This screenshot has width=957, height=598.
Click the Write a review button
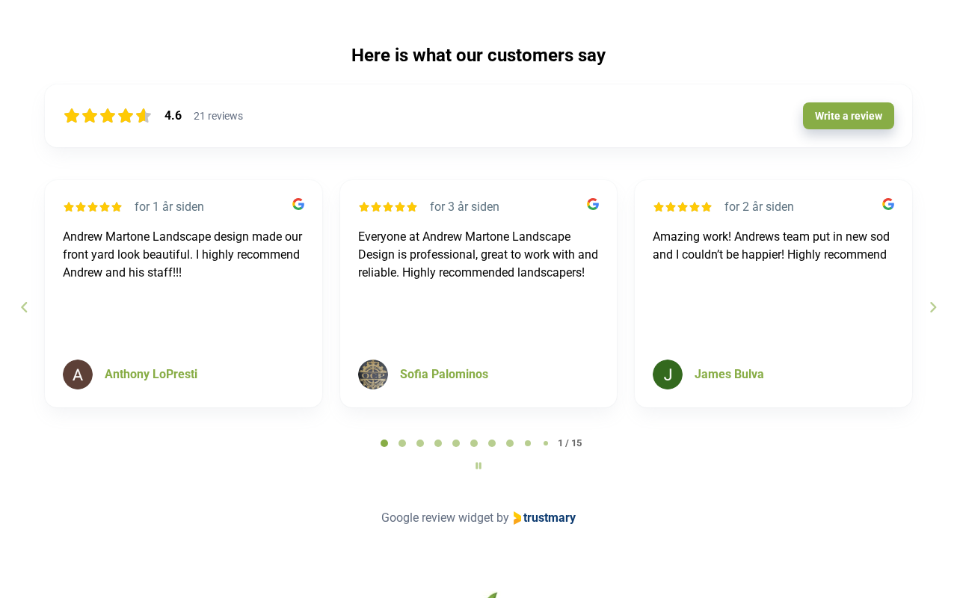coord(849,116)
